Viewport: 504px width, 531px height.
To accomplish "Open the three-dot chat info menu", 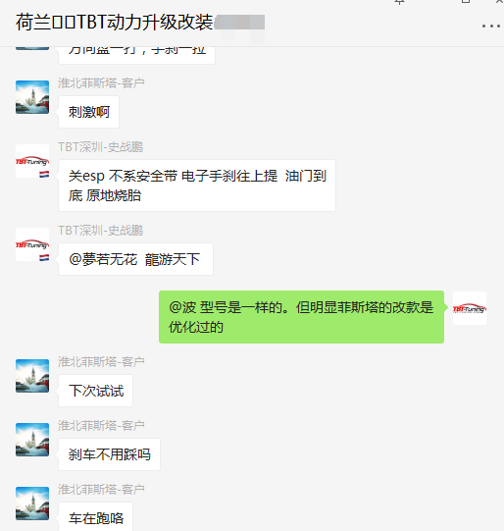I will 491,27.
